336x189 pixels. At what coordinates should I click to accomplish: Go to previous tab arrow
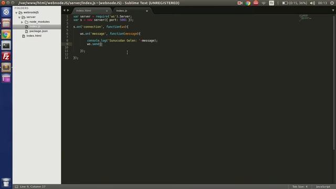click(x=64, y=10)
